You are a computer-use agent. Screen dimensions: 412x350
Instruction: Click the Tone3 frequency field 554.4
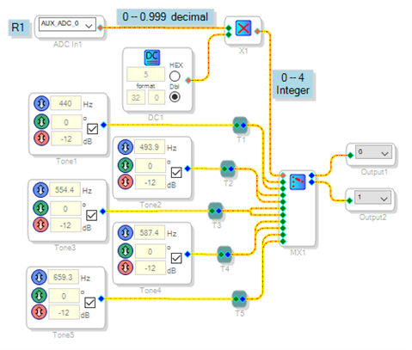click(65, 190)
